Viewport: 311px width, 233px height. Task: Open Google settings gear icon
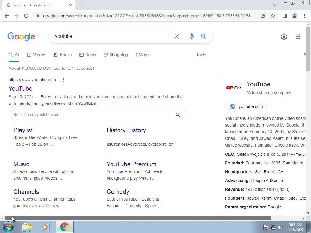tap(284, 37)
